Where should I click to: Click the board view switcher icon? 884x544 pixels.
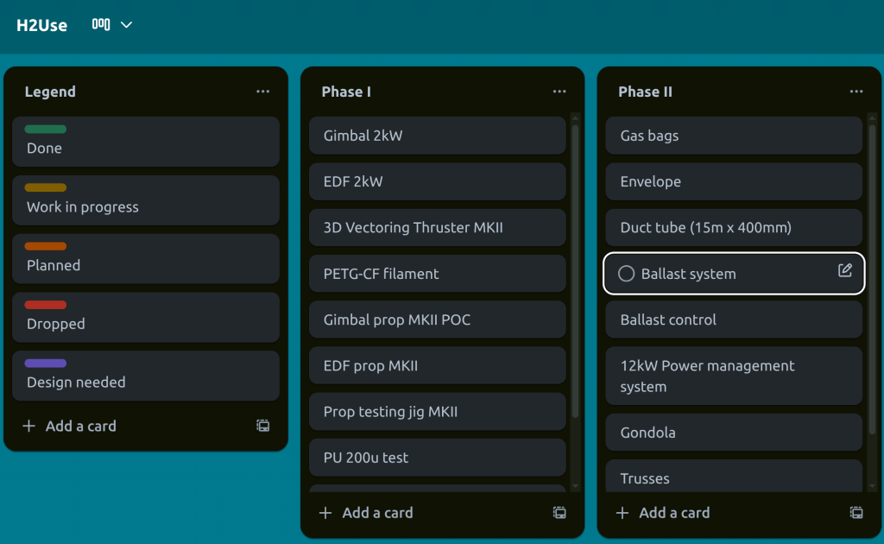101,25
